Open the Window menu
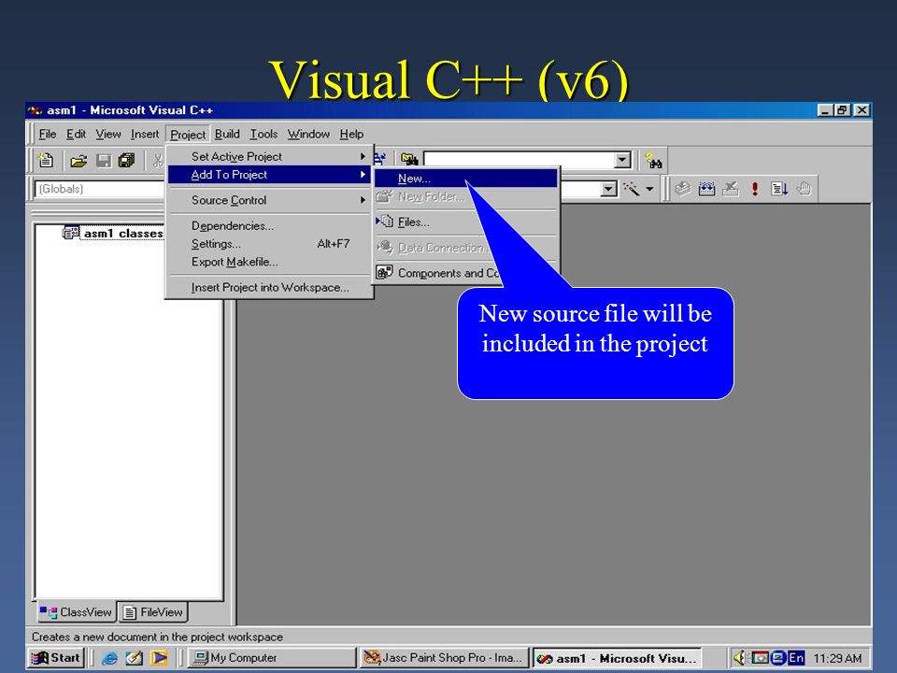Viewport: 897px width, 673px height. tap(308, 134)
